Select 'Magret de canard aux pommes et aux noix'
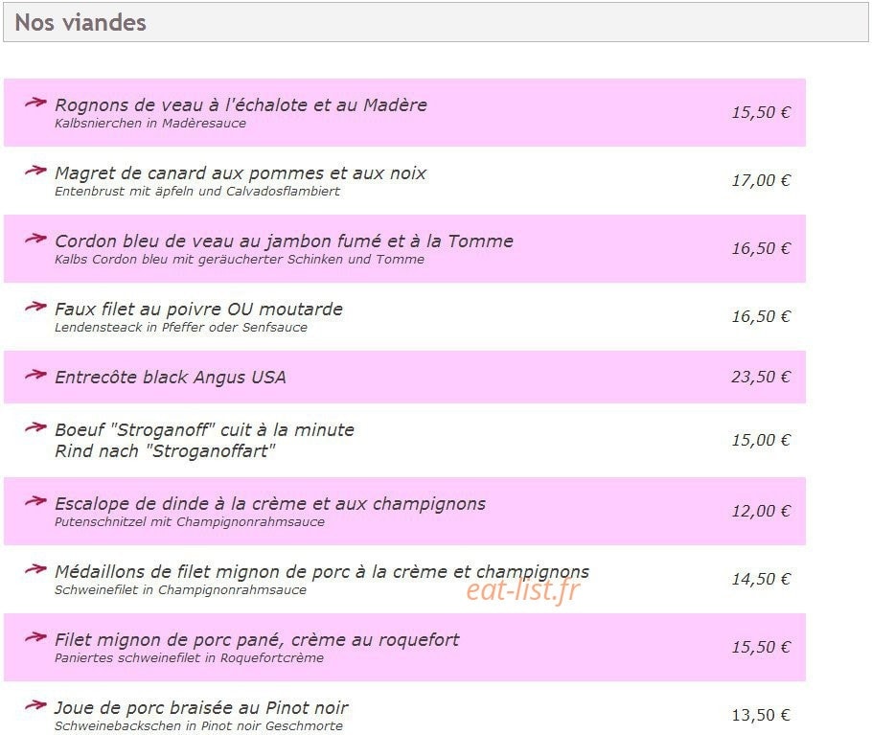872x735 pixels. (241, 172)
